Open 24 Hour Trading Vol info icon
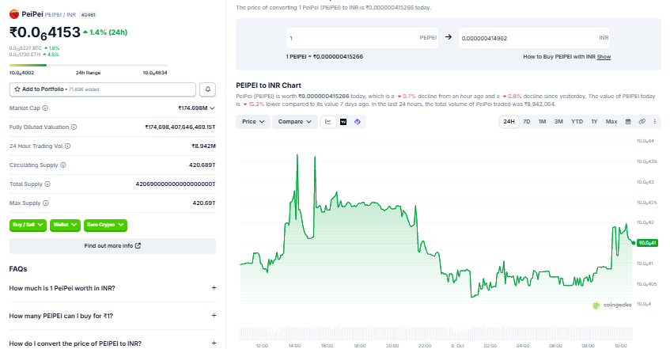The height and width of the screenshot is (349, 670). [x=67, y=146]
